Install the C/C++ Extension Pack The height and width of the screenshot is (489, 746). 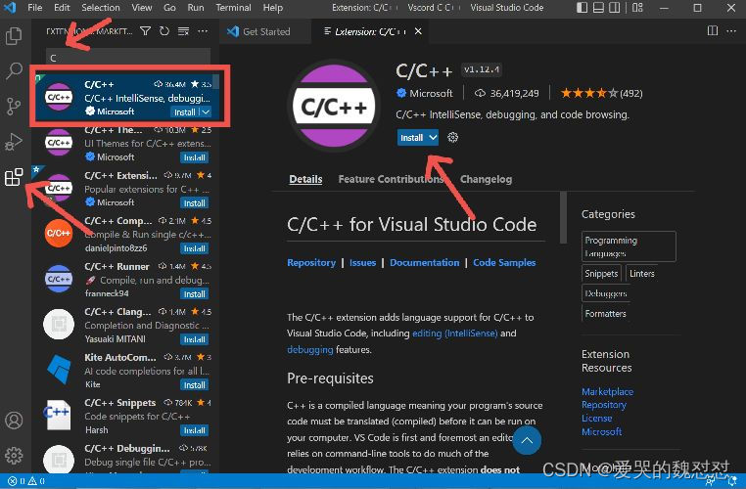coord(195,203)
